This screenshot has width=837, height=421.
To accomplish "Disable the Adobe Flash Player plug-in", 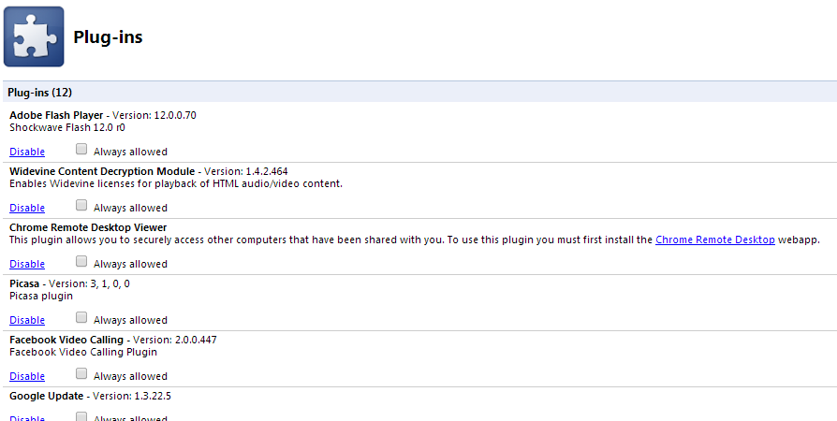I will click(x=27, y=152).
